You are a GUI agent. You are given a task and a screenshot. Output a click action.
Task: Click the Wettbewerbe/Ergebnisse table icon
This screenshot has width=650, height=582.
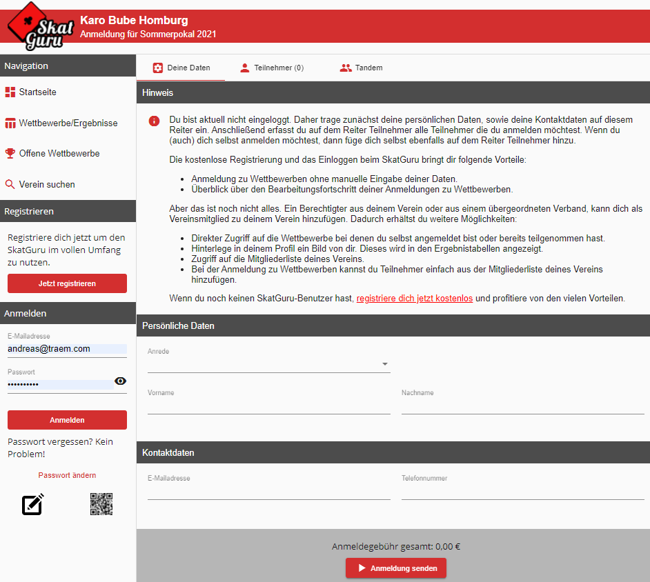(x=10, y=123)
